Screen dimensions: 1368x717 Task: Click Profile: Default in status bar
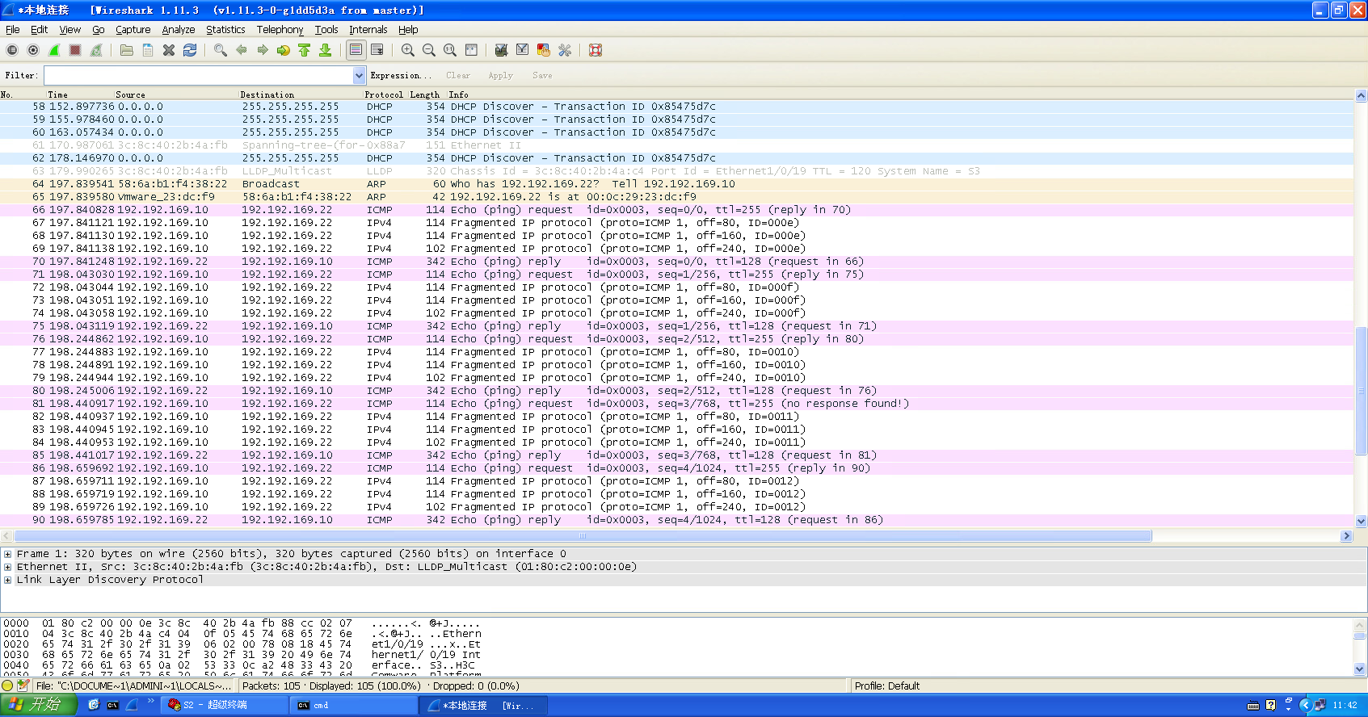click(x=887, y=686)
